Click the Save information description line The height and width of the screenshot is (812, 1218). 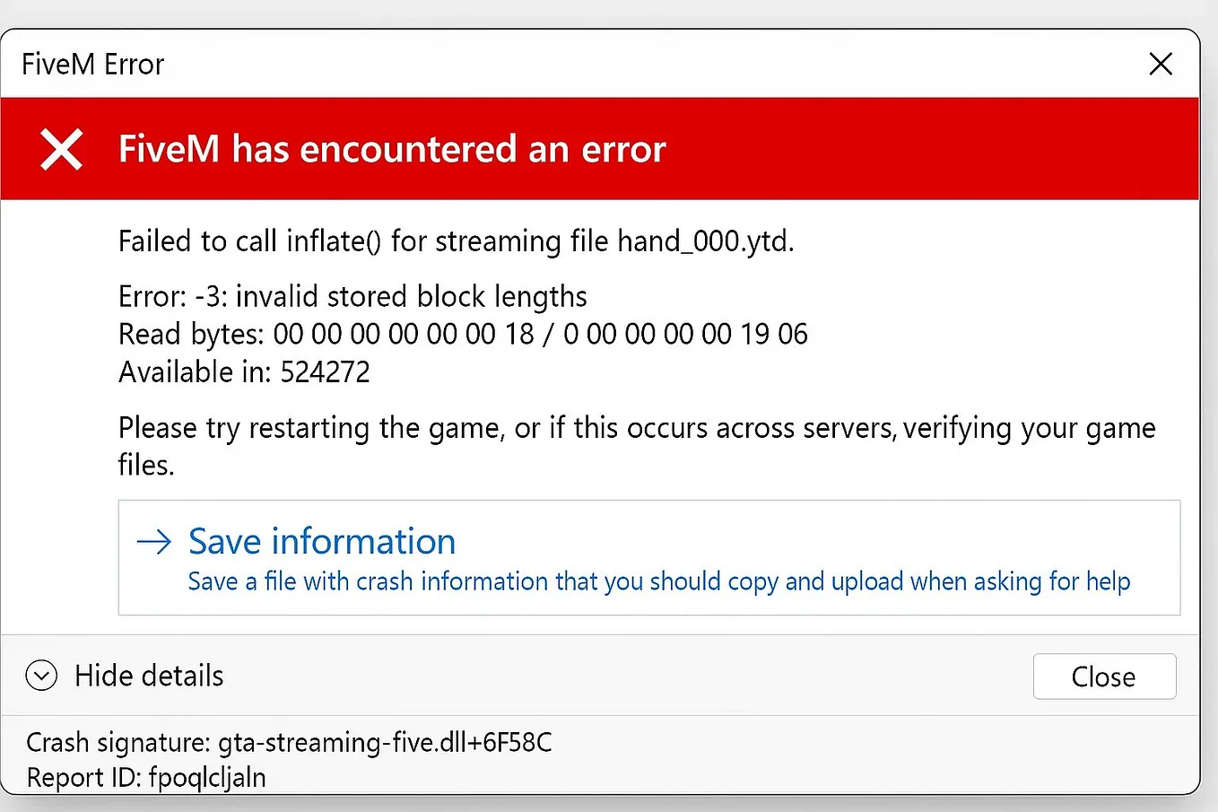[x=657, y=581]
